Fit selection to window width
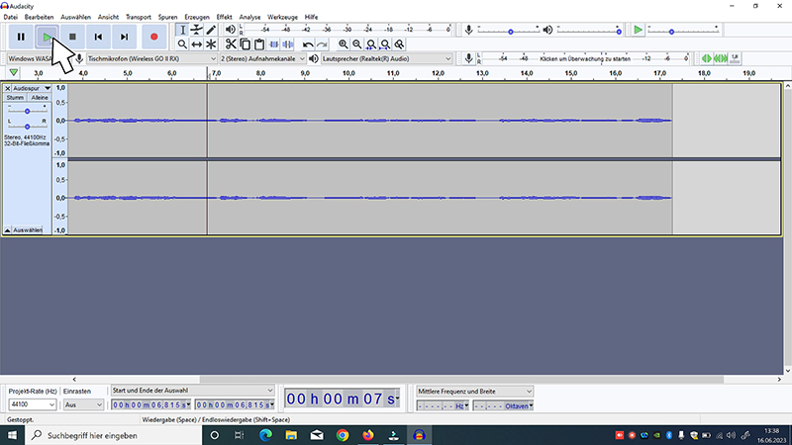The height and width of the screenshot is (445, 792). point(371,44)
